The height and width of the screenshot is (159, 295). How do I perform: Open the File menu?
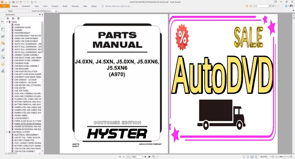tap(5, 6)
